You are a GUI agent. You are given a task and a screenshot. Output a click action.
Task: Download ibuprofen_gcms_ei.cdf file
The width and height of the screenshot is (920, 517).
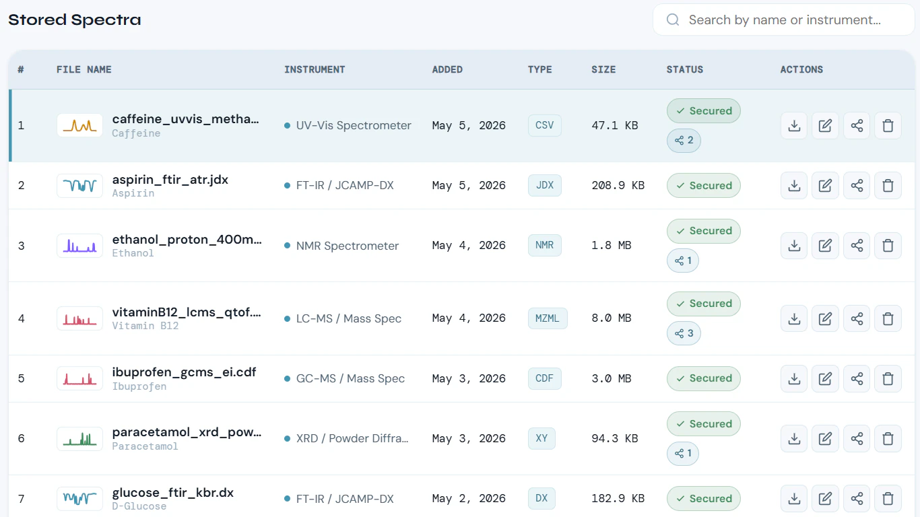click(794, 379)
